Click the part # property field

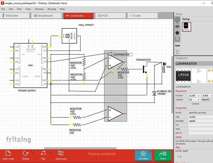(x=201, y=133)
